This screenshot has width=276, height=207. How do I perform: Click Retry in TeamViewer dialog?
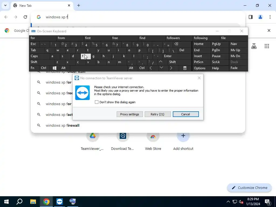click(x=157, y=114)
